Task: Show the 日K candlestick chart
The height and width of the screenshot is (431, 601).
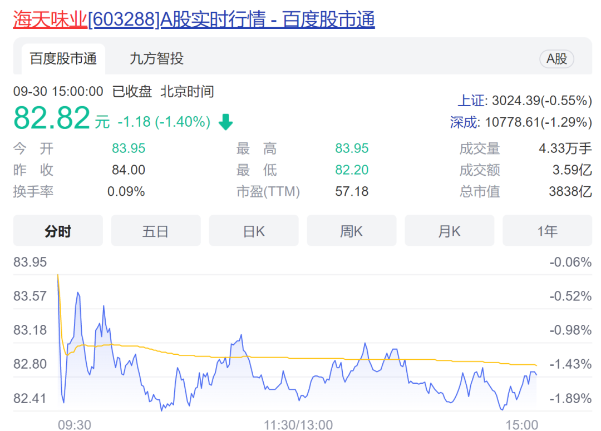Action: click(x=254, y=231)
